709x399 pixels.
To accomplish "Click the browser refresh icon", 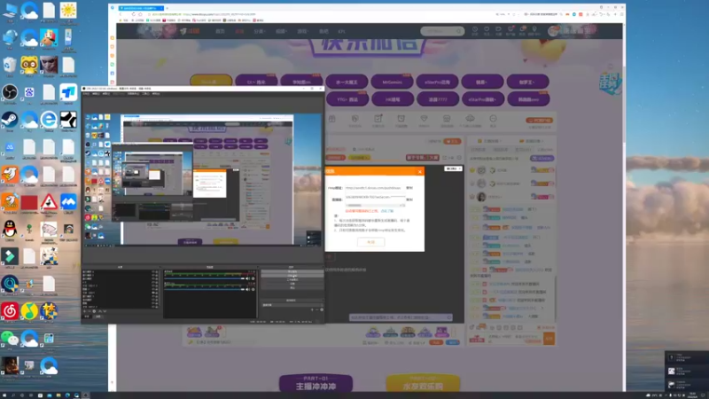I will (134, 14).
